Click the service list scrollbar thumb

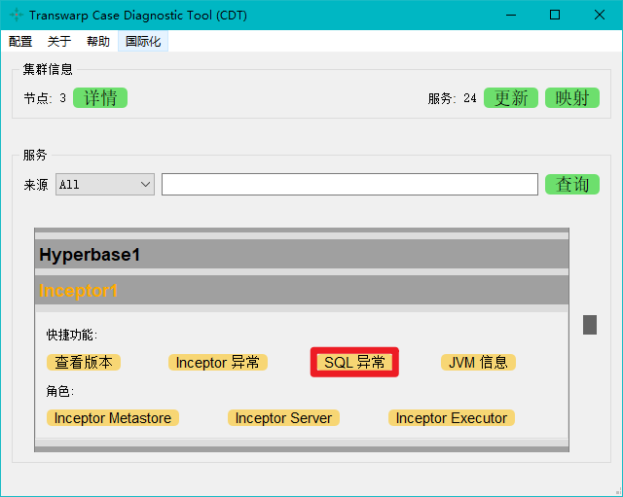(x=590, y=325)
